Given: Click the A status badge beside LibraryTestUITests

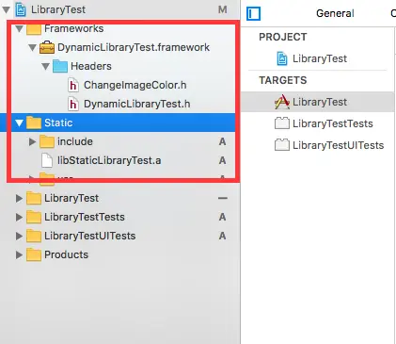Looking at the screenshot, I should pos(222,236).
